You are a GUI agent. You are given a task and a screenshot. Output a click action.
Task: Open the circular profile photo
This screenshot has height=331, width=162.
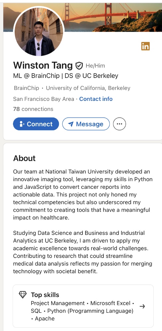point(38,32)
